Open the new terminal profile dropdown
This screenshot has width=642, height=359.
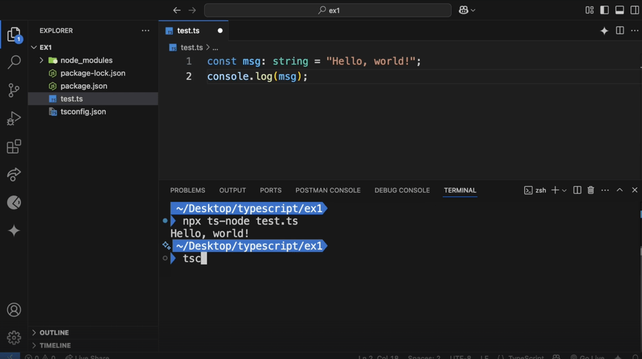(564, 191)
